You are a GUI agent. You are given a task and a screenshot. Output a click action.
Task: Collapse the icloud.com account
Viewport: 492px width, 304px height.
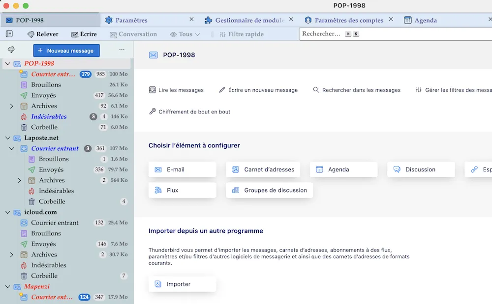8,212
